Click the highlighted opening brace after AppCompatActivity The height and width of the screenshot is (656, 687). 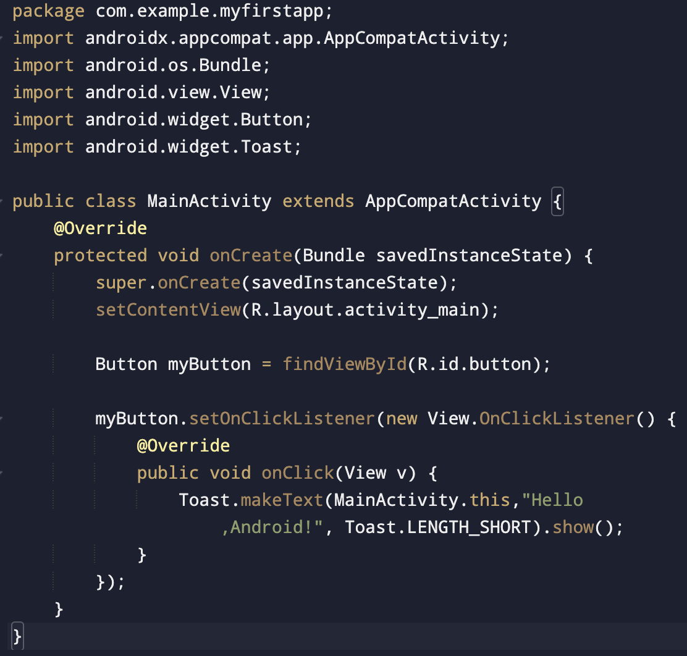tap(557, 201)
